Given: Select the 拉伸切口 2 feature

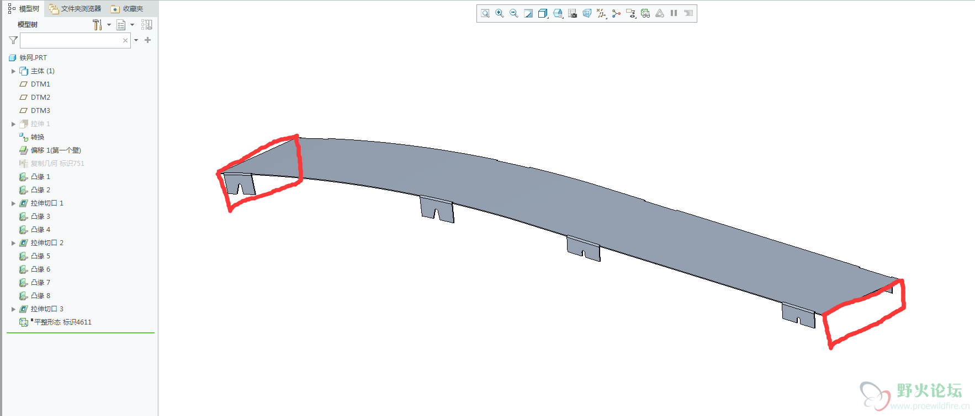Looking at the screenshot, I should click(x=41, y=243).
